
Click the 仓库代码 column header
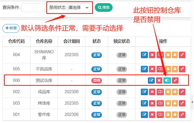tap(16, 41)
